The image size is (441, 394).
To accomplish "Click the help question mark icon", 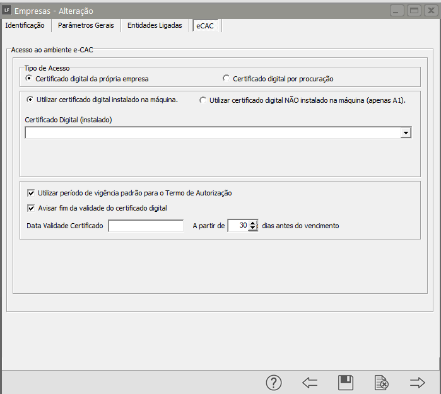I will coord(273,382).
